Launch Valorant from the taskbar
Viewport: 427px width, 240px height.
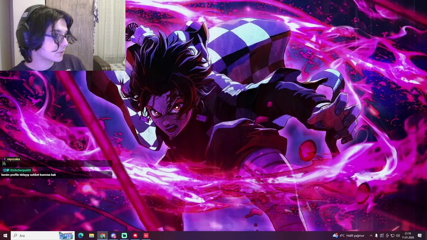tap(146, 236)
